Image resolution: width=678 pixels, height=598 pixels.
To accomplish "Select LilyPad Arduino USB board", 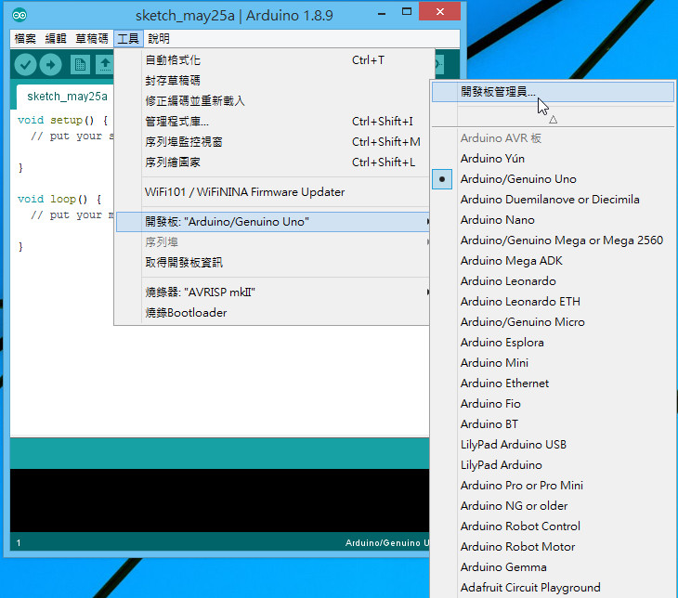I will (553, 445).
